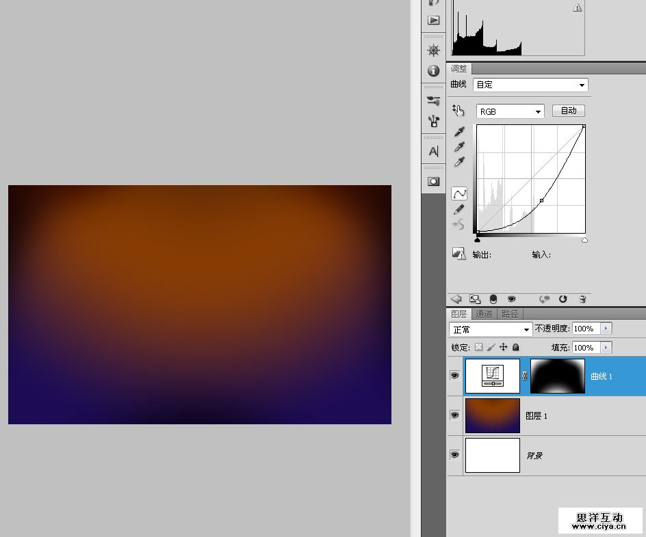
Task: Choose the pencil draw-curve tool
Action: (459, 209)
